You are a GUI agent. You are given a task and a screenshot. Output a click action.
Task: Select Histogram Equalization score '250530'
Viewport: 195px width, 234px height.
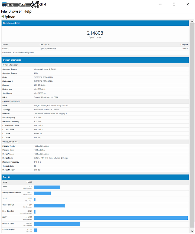click(x=29, y=193)
